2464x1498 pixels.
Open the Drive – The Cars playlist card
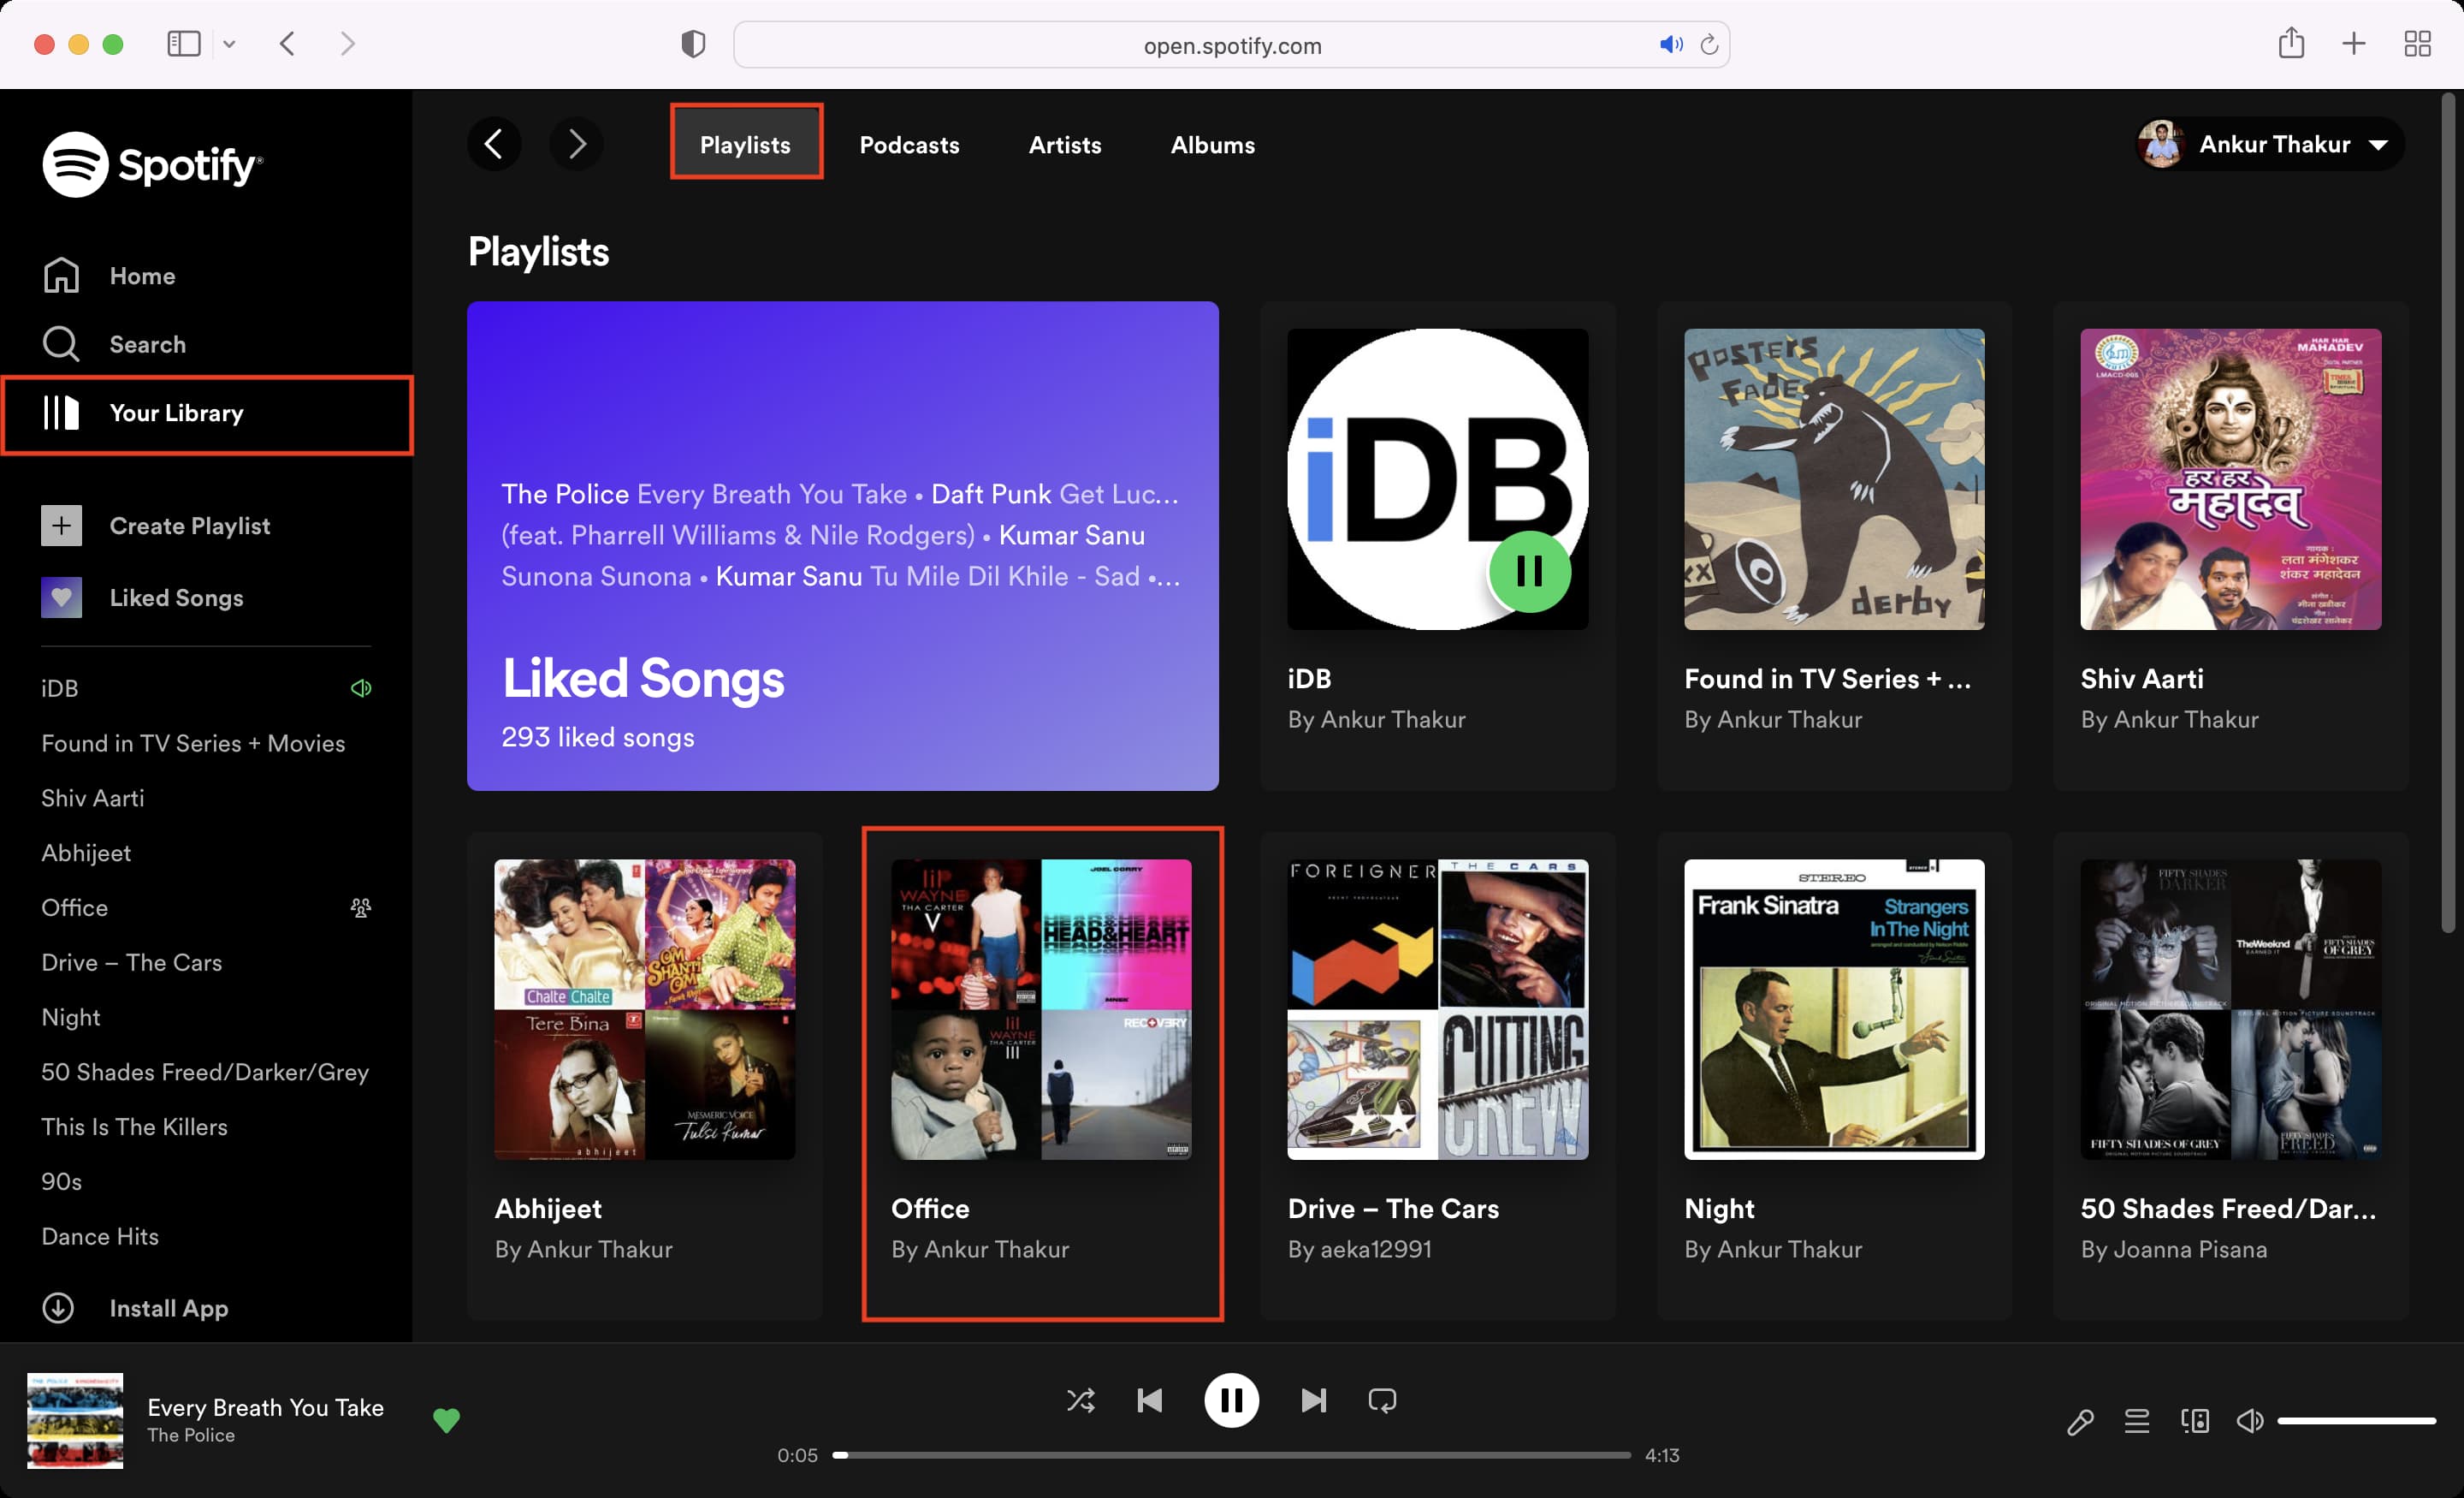click(x=1437, y=1076)
